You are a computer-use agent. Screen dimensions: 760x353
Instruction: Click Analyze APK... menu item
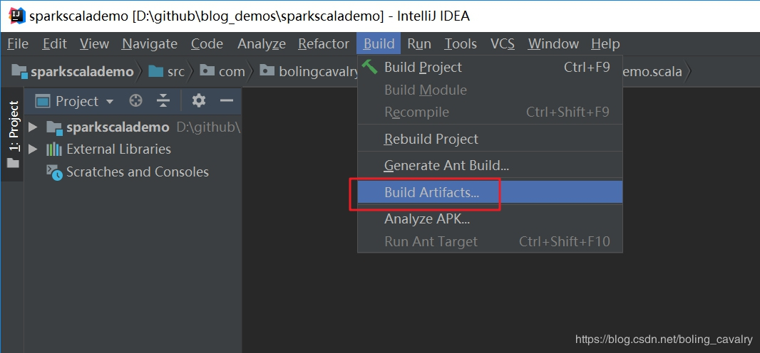(x=426, y=218)
